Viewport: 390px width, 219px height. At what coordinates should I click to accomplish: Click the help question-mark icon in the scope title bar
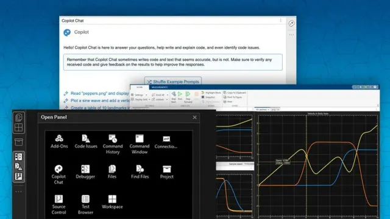[x=375, y=87]
